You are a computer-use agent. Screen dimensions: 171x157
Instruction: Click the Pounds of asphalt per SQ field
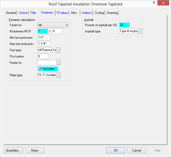click(124, 25)
